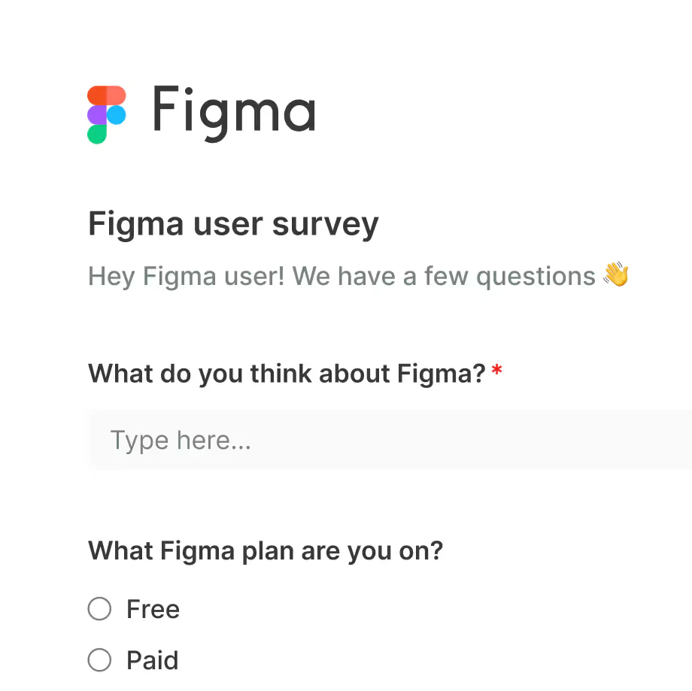This screenshot has height=691, width=692.
Task: Click the red required asterisk
Action: pyautogui.click(x=496, y=372)
